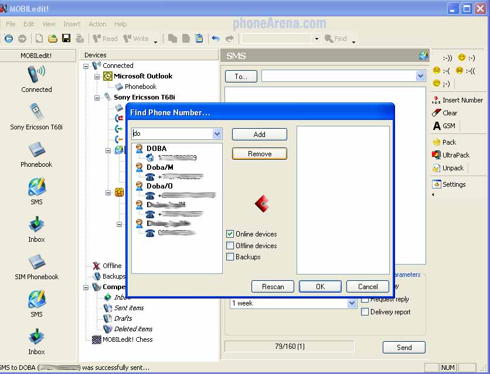Click the Open folder toolbar icon
490x374 pixels.
pos(53,39)
